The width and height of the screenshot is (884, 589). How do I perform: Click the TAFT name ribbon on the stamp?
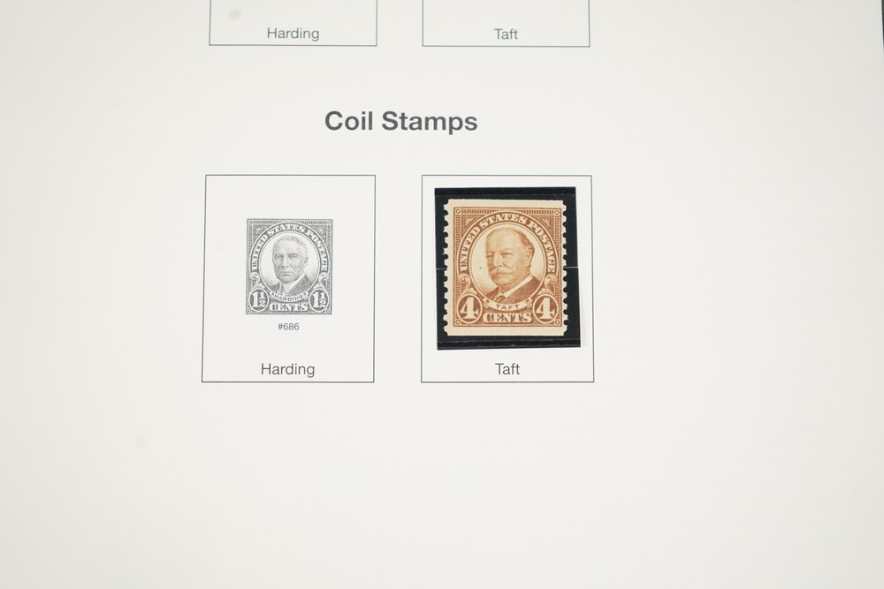pyautogui.click(x=508, y=306)
